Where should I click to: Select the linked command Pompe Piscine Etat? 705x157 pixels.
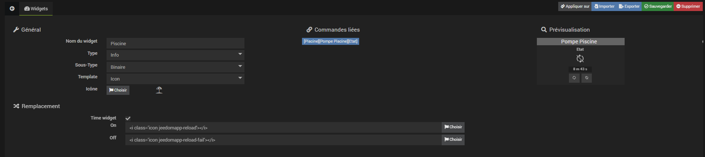tap(330, 41)
